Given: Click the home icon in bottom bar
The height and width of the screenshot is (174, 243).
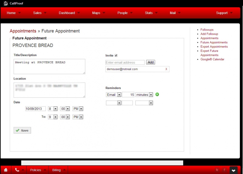Looking at the screenshot, I should tap(6, 170).
